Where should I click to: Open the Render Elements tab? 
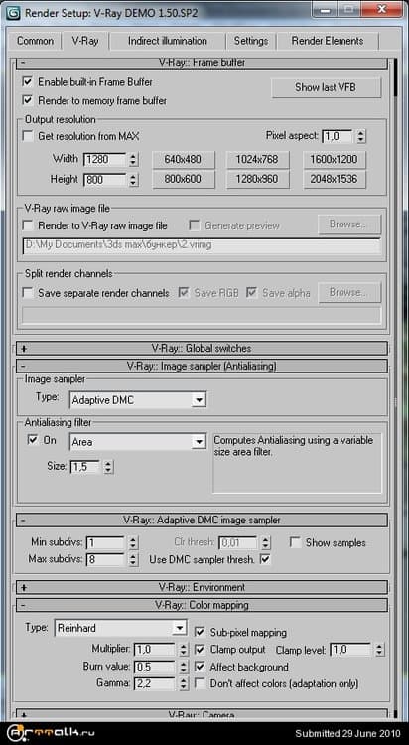pyautogui.click(x=328, y=41)
